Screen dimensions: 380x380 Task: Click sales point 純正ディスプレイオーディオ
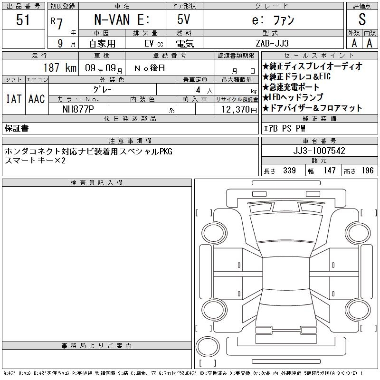[x=313, y=66]
